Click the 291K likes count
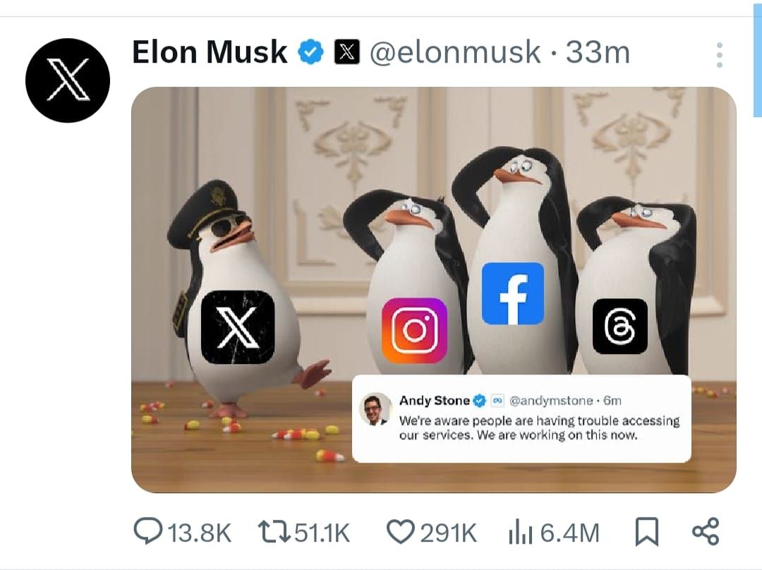 coord(448,533)
